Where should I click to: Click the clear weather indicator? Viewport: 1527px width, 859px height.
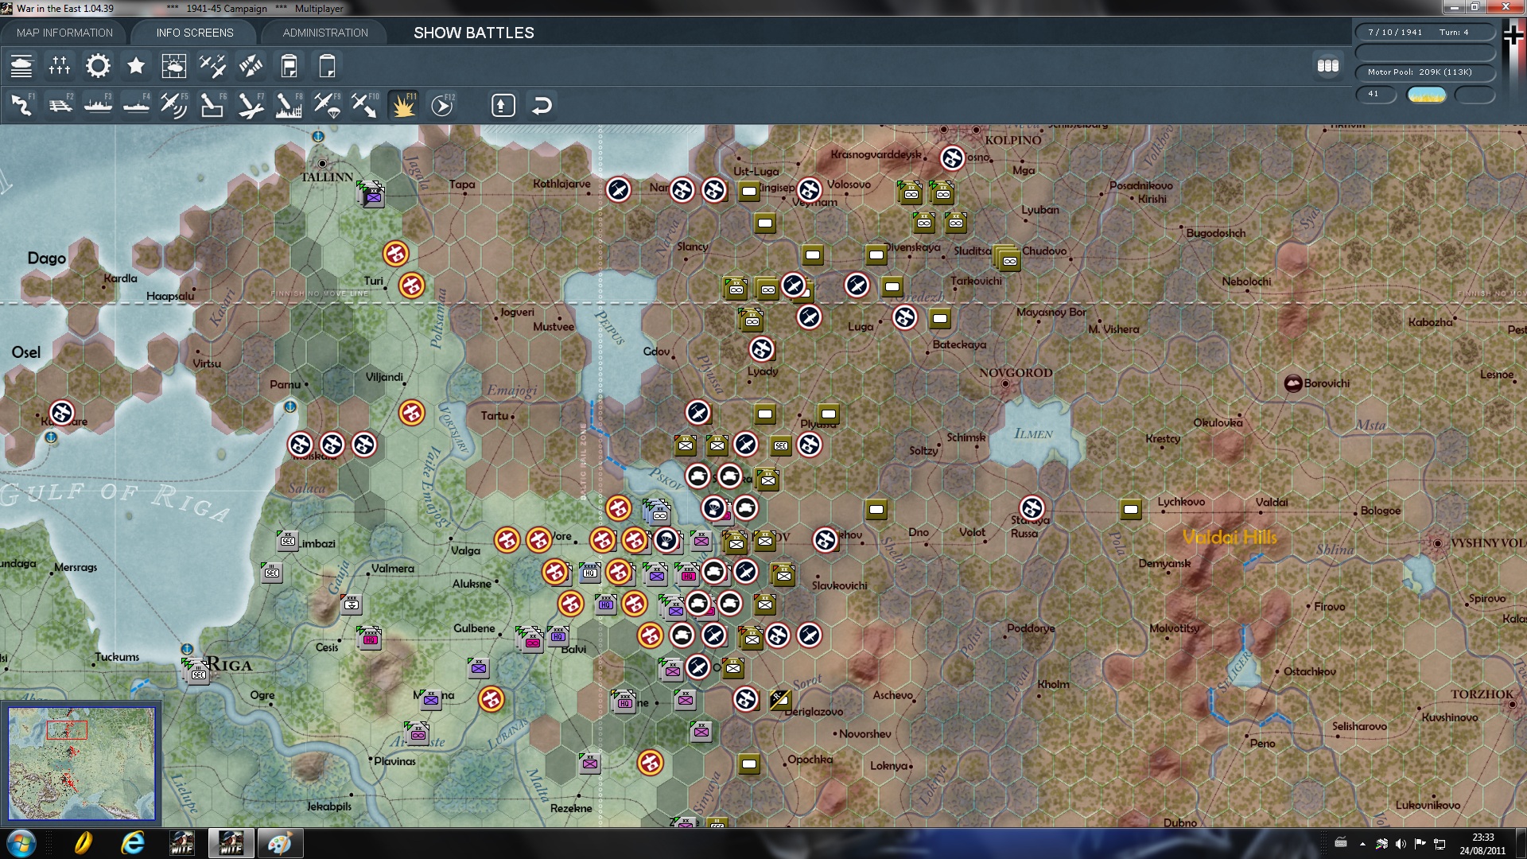point(1426,95)
